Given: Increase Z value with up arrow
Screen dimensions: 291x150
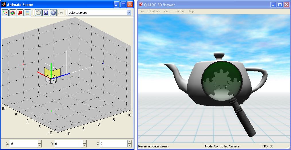Looking at the screenshot, I should pyautogui.click(x=130, y=142).
